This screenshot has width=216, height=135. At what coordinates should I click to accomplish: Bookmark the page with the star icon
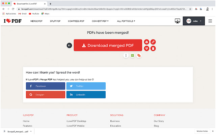point(190,9)
